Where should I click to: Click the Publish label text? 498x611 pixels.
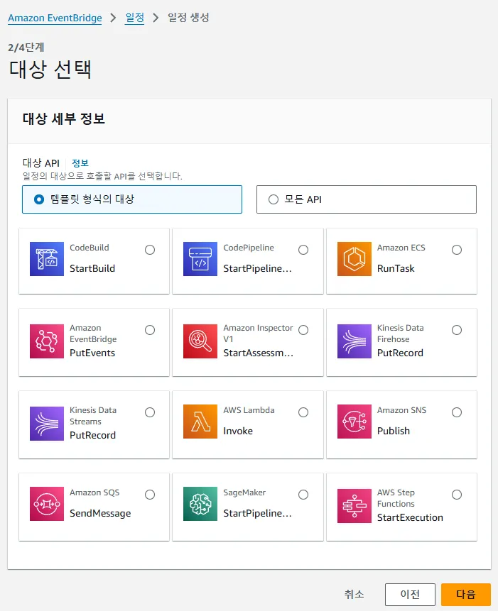point(394,431)
